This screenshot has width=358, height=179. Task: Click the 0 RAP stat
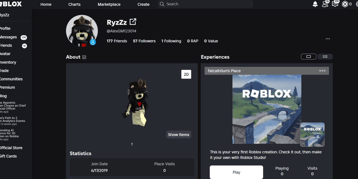[x=193, y=41]
